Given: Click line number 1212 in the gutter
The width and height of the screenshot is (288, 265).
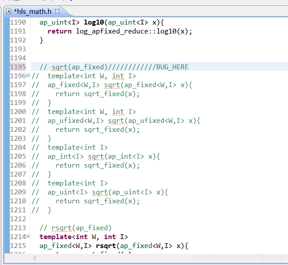Looking at the screenshot, I should pos(18,219).
